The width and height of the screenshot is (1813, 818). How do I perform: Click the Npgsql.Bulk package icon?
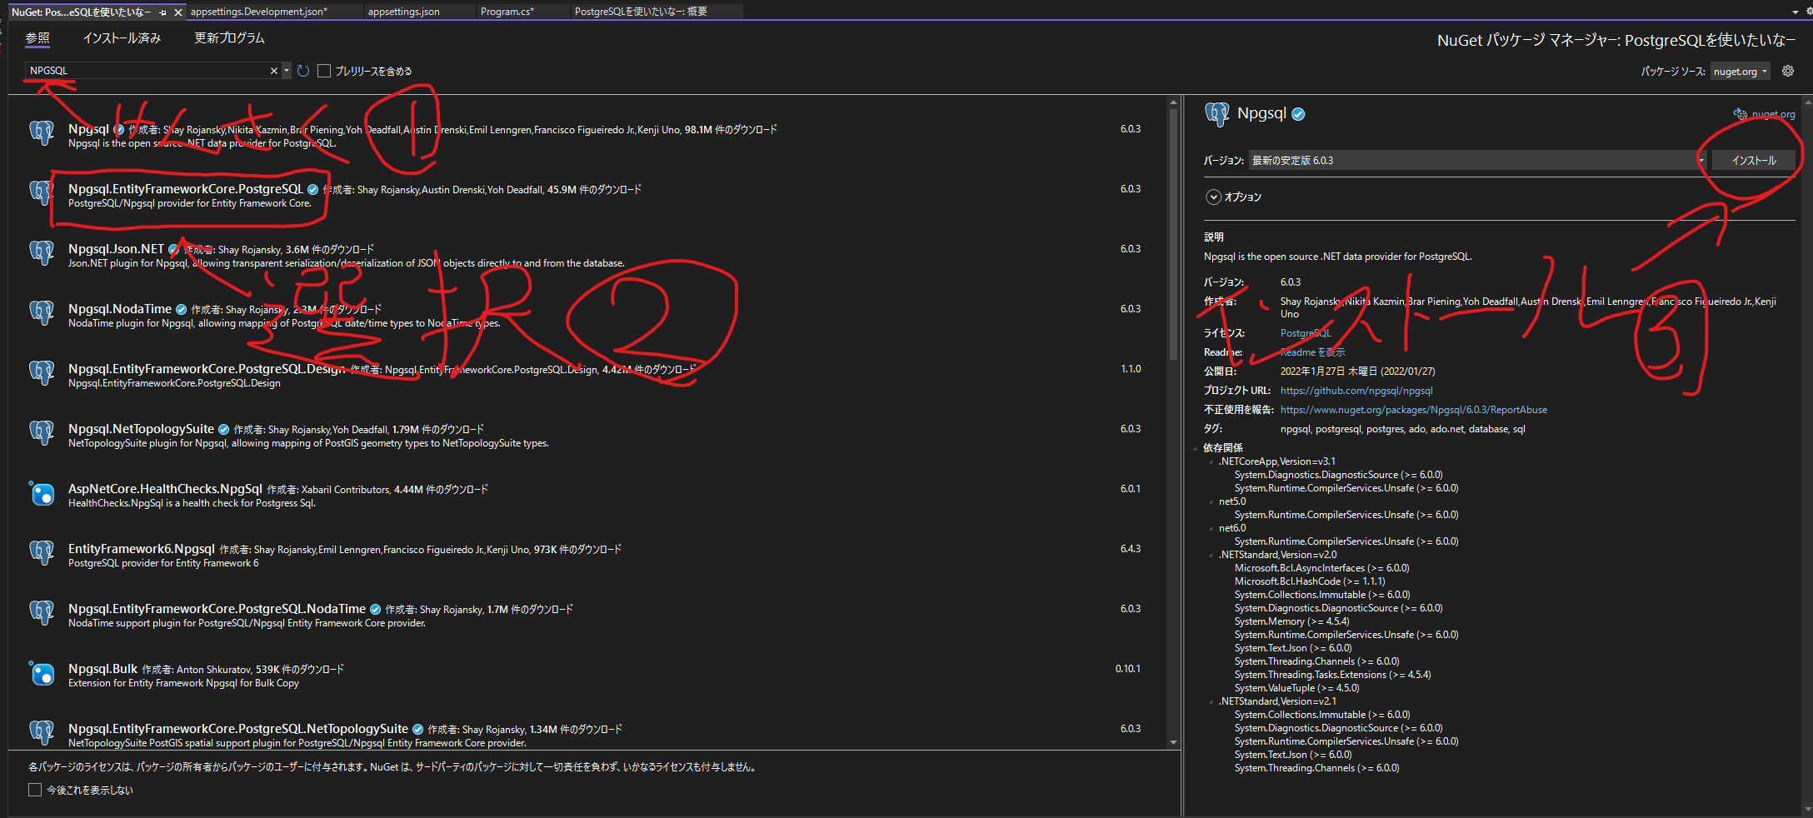42,673
